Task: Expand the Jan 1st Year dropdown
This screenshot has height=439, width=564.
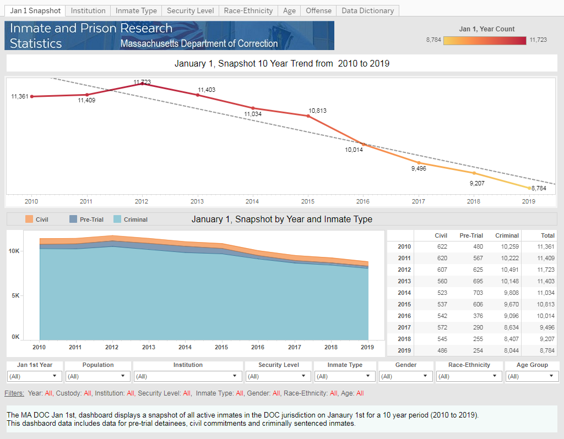Action: tap(35, 376)
